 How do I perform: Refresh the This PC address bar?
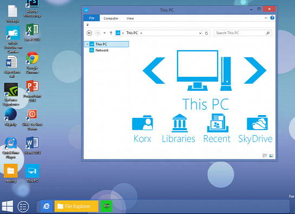pos(206,34)
